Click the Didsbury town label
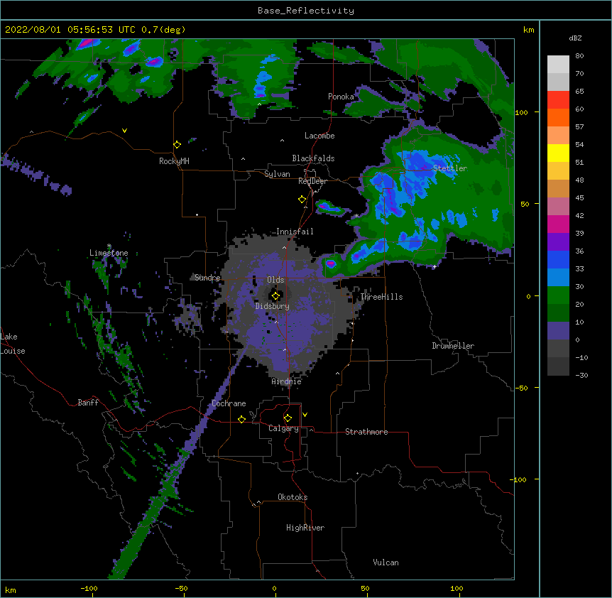The width and height of the screenshot is (612, 598). pyautogui.click(x=273, y=306)
